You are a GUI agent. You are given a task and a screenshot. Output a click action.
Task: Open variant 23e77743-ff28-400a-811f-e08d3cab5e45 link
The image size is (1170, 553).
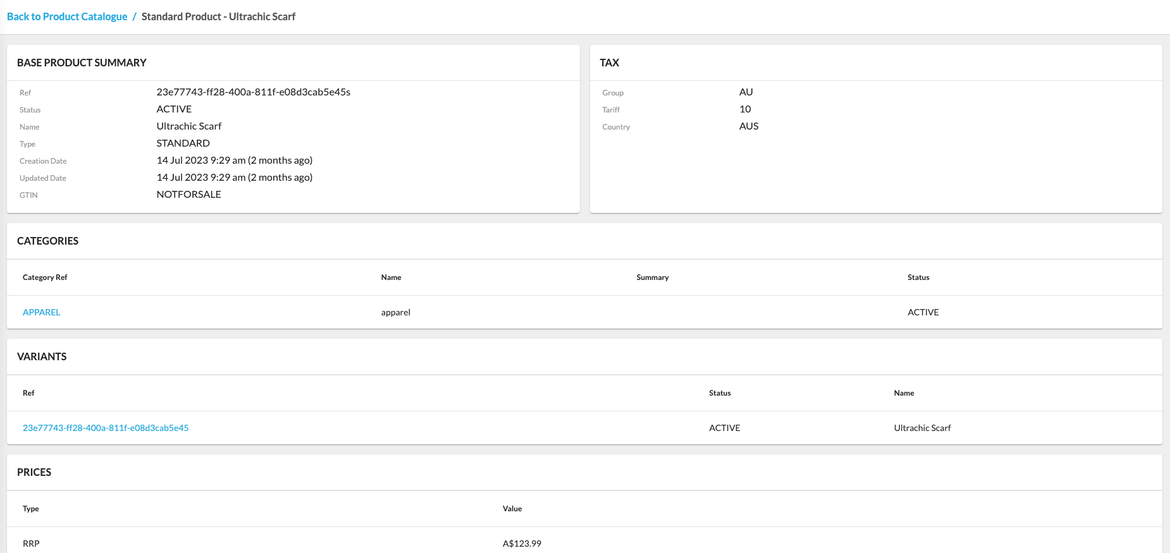[x=106, y=428]
